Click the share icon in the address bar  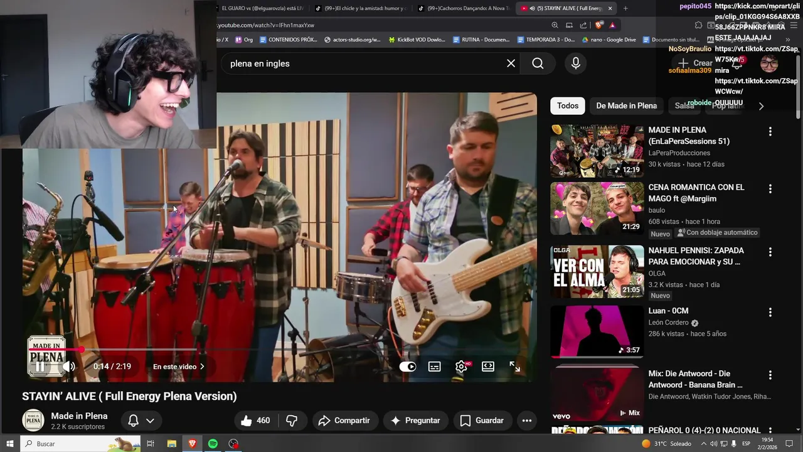click(583, 25)
